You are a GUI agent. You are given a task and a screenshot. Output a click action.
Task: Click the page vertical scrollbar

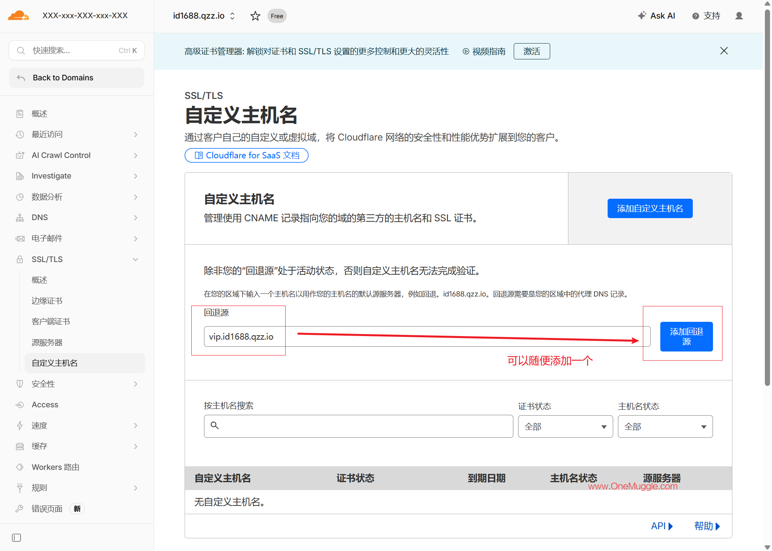coord(767,198)
